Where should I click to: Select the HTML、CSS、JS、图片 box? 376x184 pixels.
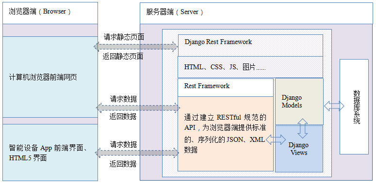pos(250,67)
